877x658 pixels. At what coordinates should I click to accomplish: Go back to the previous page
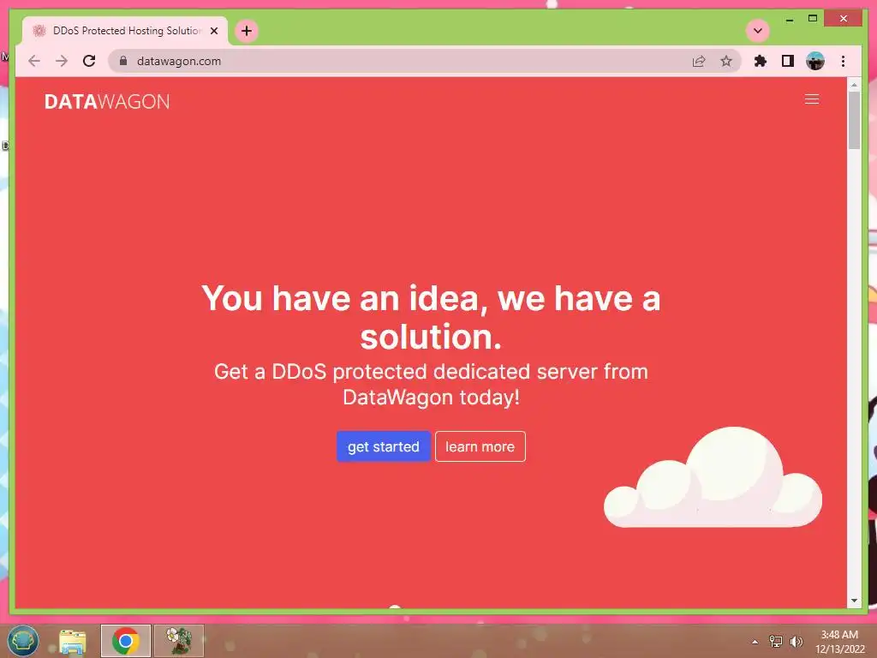(34, 61)
